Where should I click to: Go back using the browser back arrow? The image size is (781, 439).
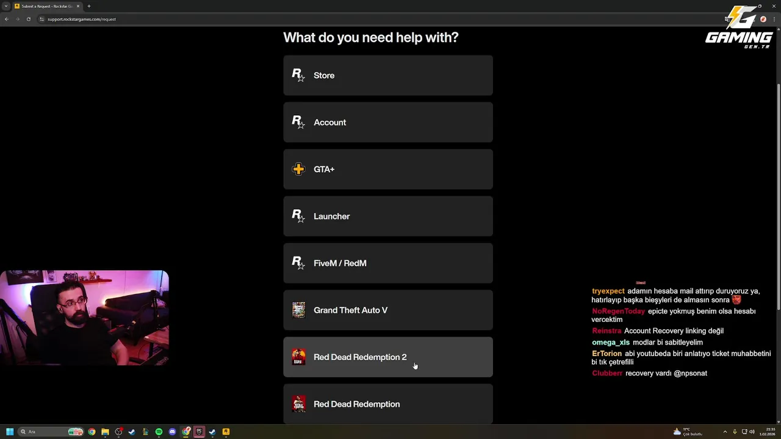coord(7,19)
